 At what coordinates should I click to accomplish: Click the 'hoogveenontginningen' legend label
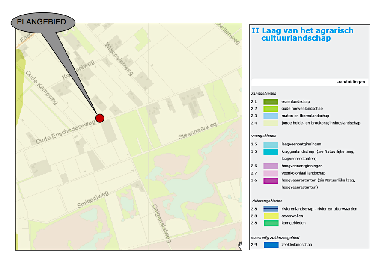(x=302, y=166)
